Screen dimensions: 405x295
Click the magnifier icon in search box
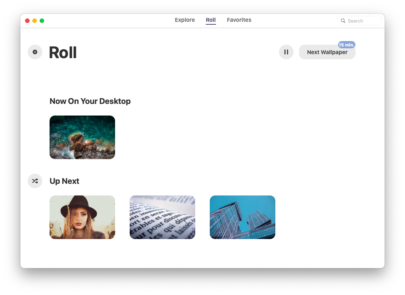coord(343,21)
